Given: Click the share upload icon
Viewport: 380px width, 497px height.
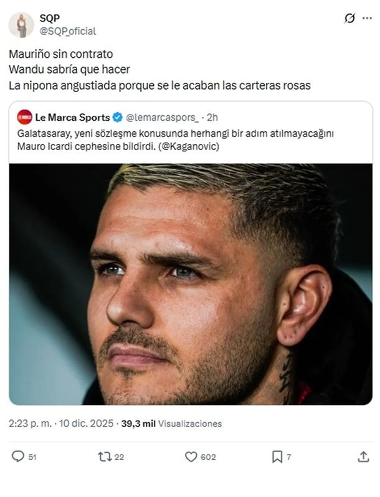Looking at the screenshot, I should (363, 457).
